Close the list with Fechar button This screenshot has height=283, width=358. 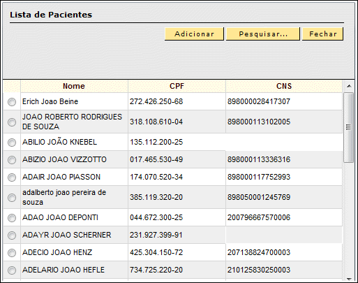(x=323, y=34)
